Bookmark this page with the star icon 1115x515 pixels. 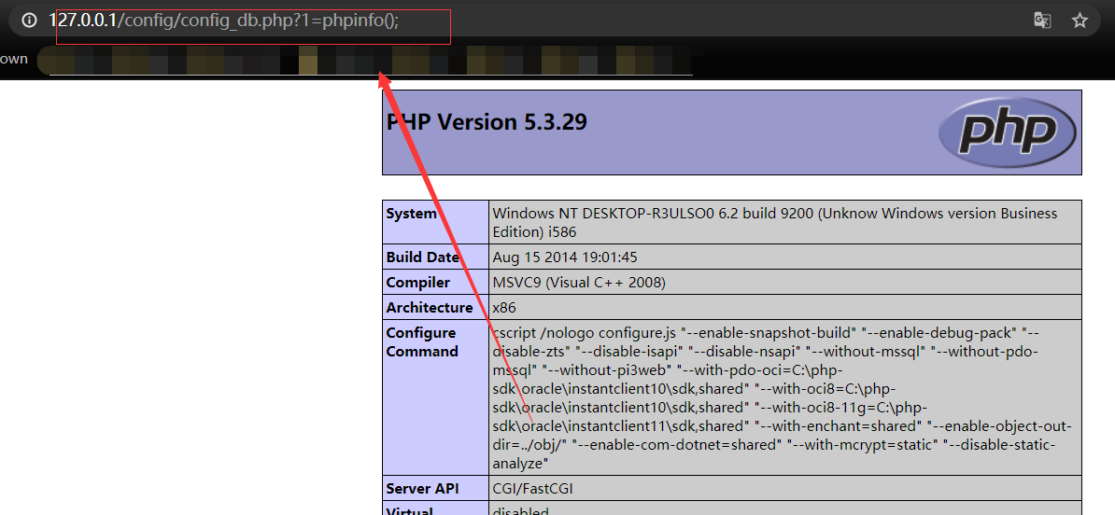pos(1080,21)
